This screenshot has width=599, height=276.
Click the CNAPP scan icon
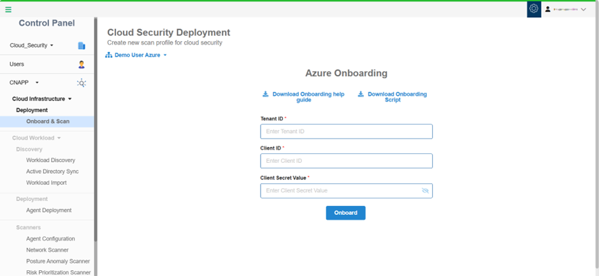pos(82,83)
